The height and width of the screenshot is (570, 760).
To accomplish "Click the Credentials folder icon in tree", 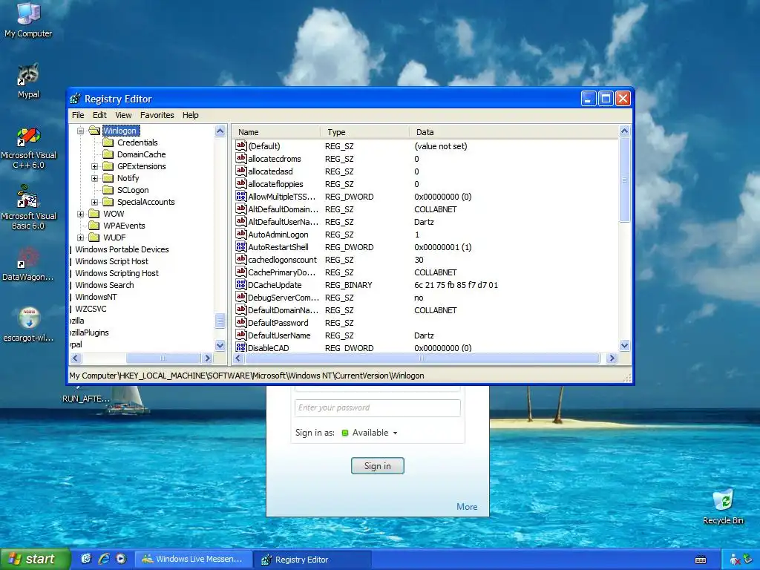I will pos(108,142).
